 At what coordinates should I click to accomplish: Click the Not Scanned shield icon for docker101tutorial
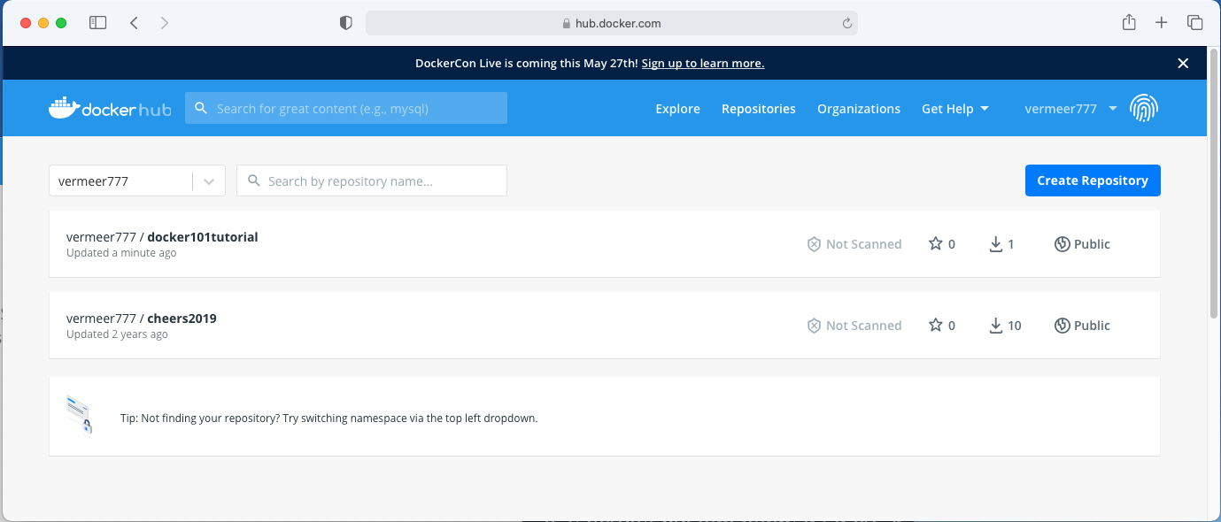click(814, 244)
